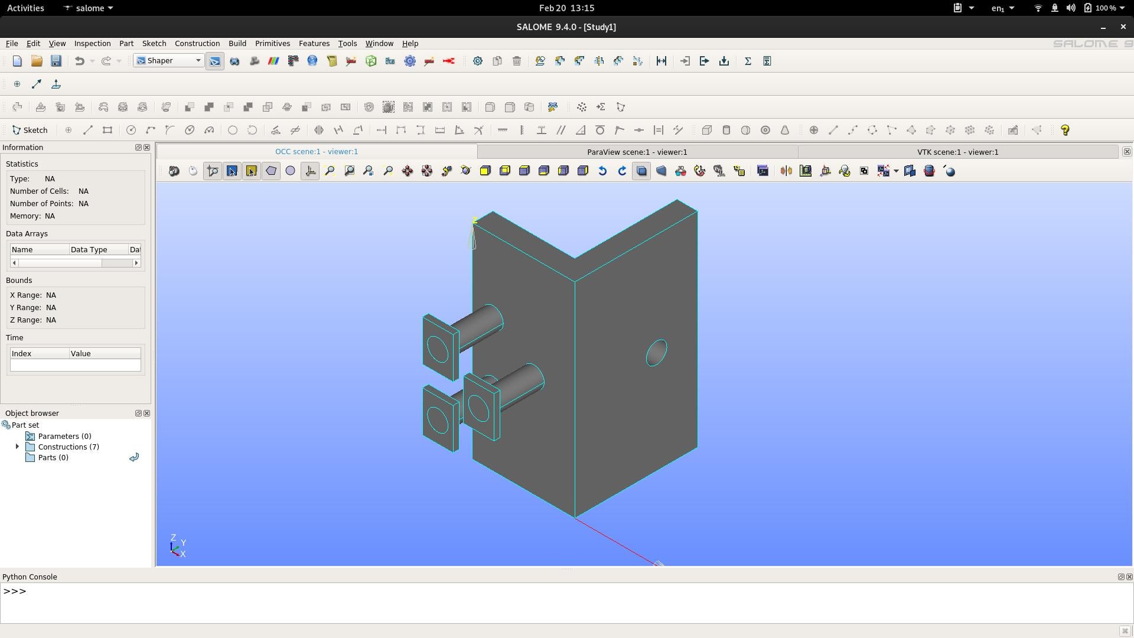The width and height of the screenshot is (1134, 638).
Task: Click the Features menu item
Action: (315, 43)
